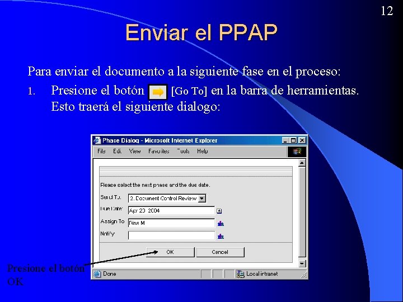The height and width of the screenshot is (302, 403).
Task: Click the yellow Go To arrow button
Action: (x=158, y=92)
